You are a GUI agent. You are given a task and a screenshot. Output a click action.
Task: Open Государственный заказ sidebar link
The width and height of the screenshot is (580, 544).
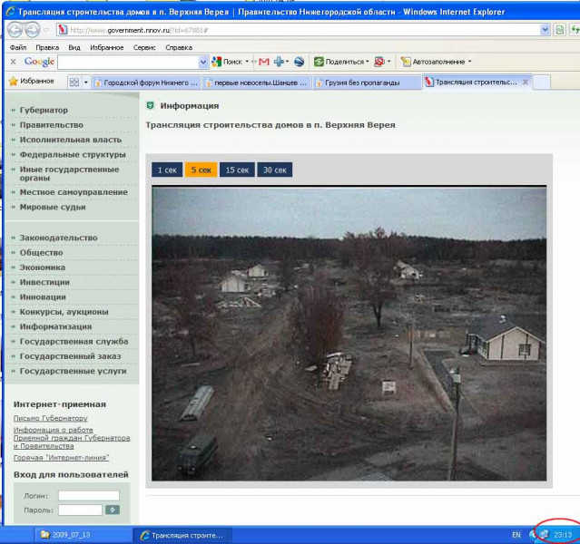[70, 356]
